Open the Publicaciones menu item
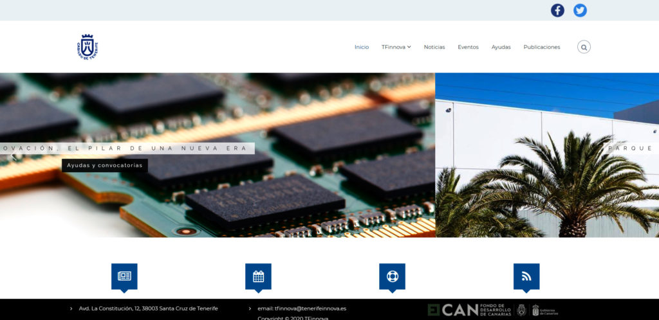659x320 pixels. (542, 47)
